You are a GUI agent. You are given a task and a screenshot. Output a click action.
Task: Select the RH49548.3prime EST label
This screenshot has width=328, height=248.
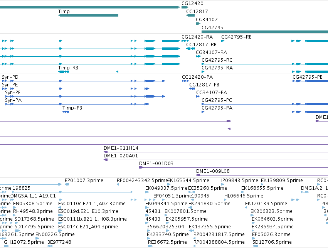(x=33, y=211)
